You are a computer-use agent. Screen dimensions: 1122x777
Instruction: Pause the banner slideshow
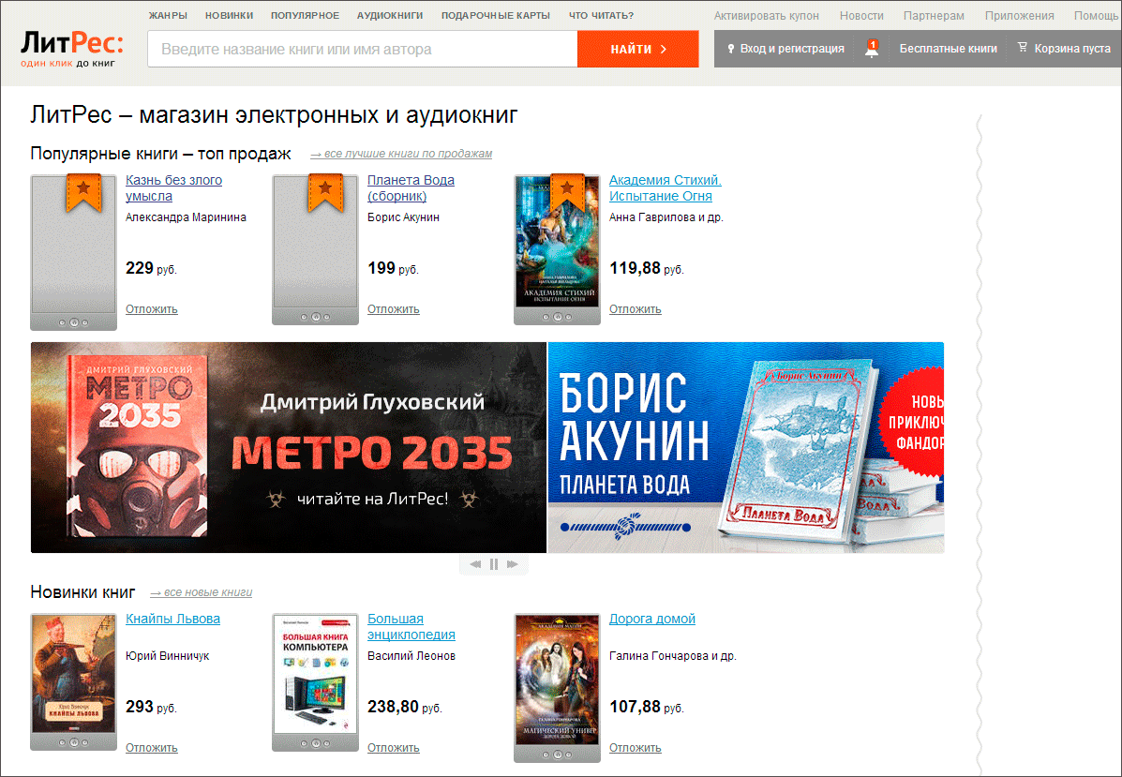(x=494, y=564)
